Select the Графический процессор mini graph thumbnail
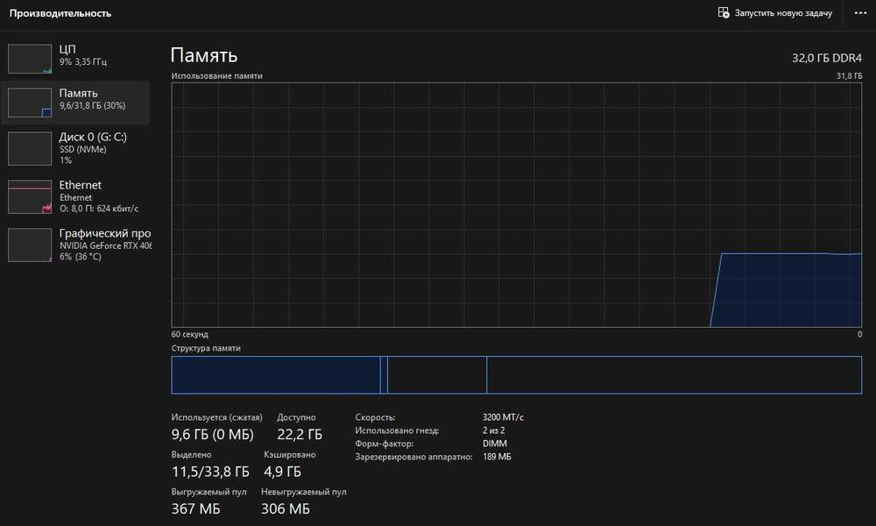876x526 pixels. [30, 245]
